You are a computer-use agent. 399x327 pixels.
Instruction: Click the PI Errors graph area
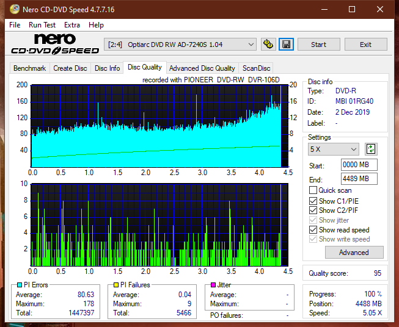[159, 126]
